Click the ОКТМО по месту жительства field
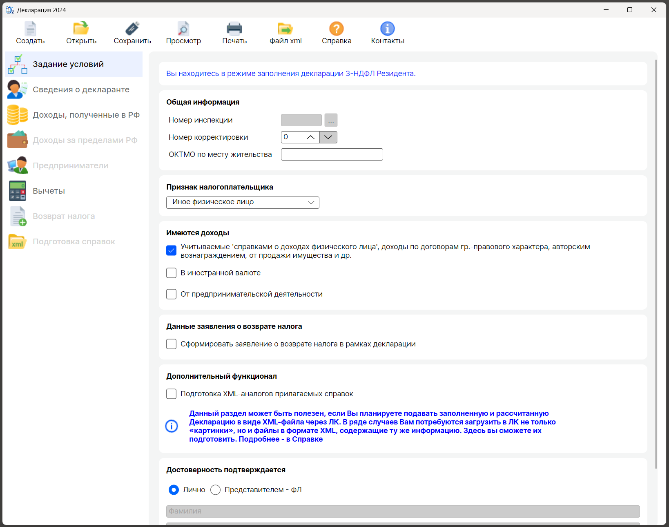The image size is (669, 527). pos(332,154)
